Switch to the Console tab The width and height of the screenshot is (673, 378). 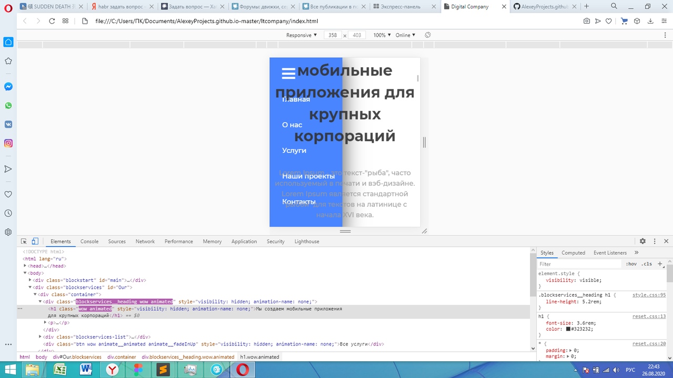(x=89, y=241)
